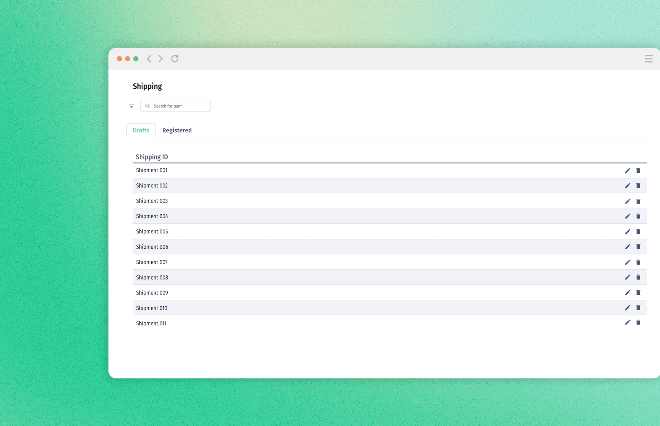Switch to the Drafts tab
This screenshot has height=426, width=660.
click(x=141, y=130)
